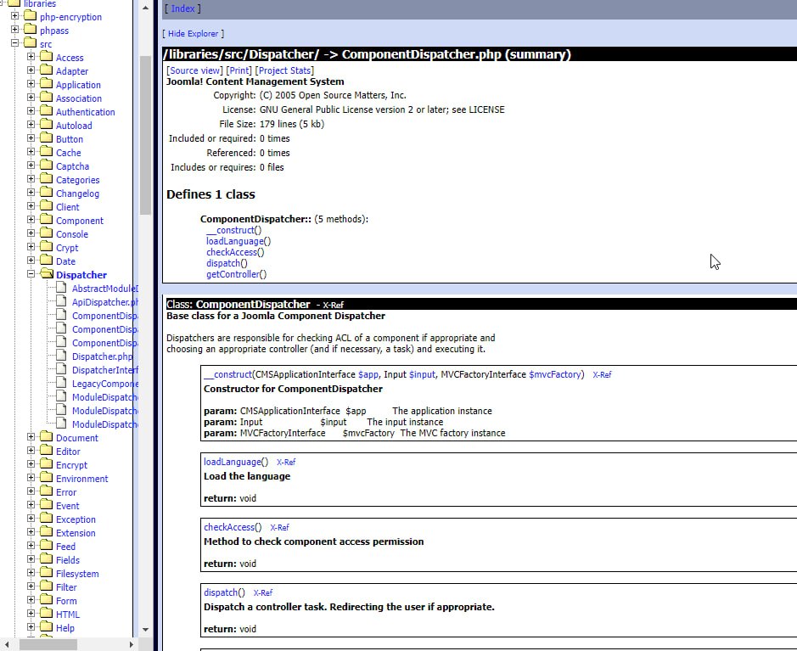Open the Environment folder in tree
This screenshot has width=797, height=651.
tap(81, 479)
